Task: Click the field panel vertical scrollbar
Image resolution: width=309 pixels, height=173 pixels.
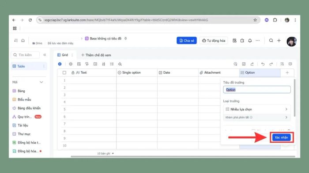Action: click(x=294, y=98)
